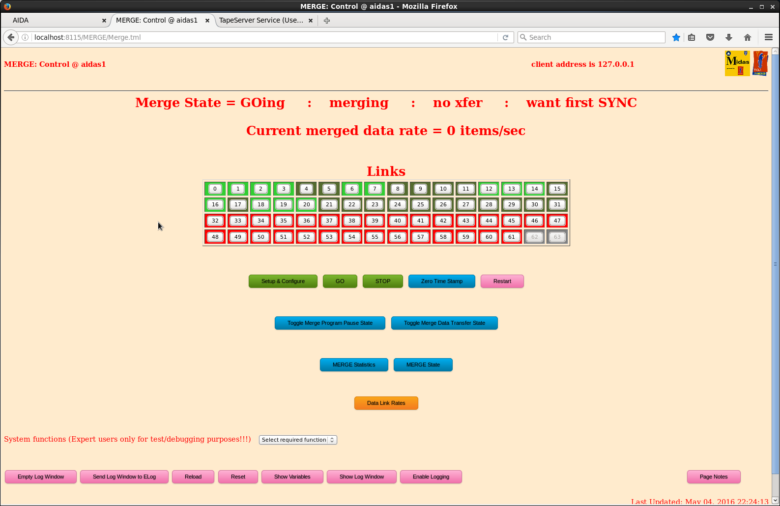
Task: Click Toggle Merge Data Transfer State
Action: click(444, 323)
